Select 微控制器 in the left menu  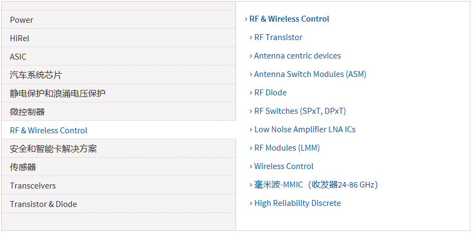(x=27, y=112)
